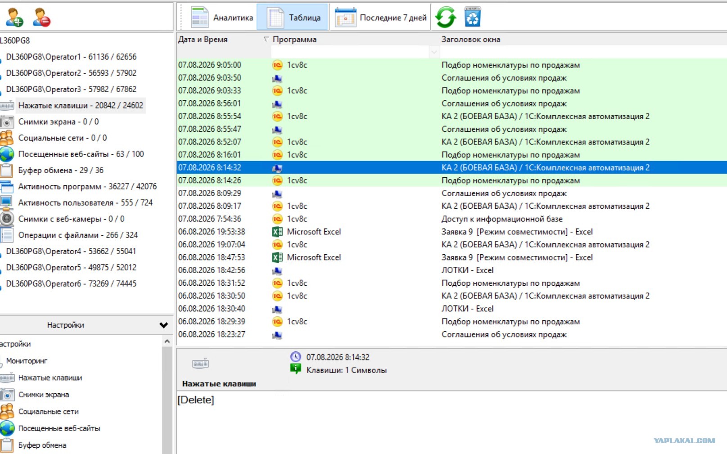
Task: Click Снимки экрана in settings list
Action: (44, 395)
